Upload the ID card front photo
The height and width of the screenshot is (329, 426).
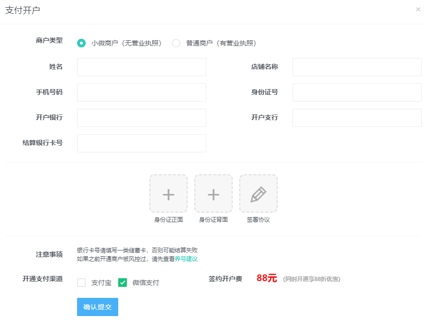point(168,194)
